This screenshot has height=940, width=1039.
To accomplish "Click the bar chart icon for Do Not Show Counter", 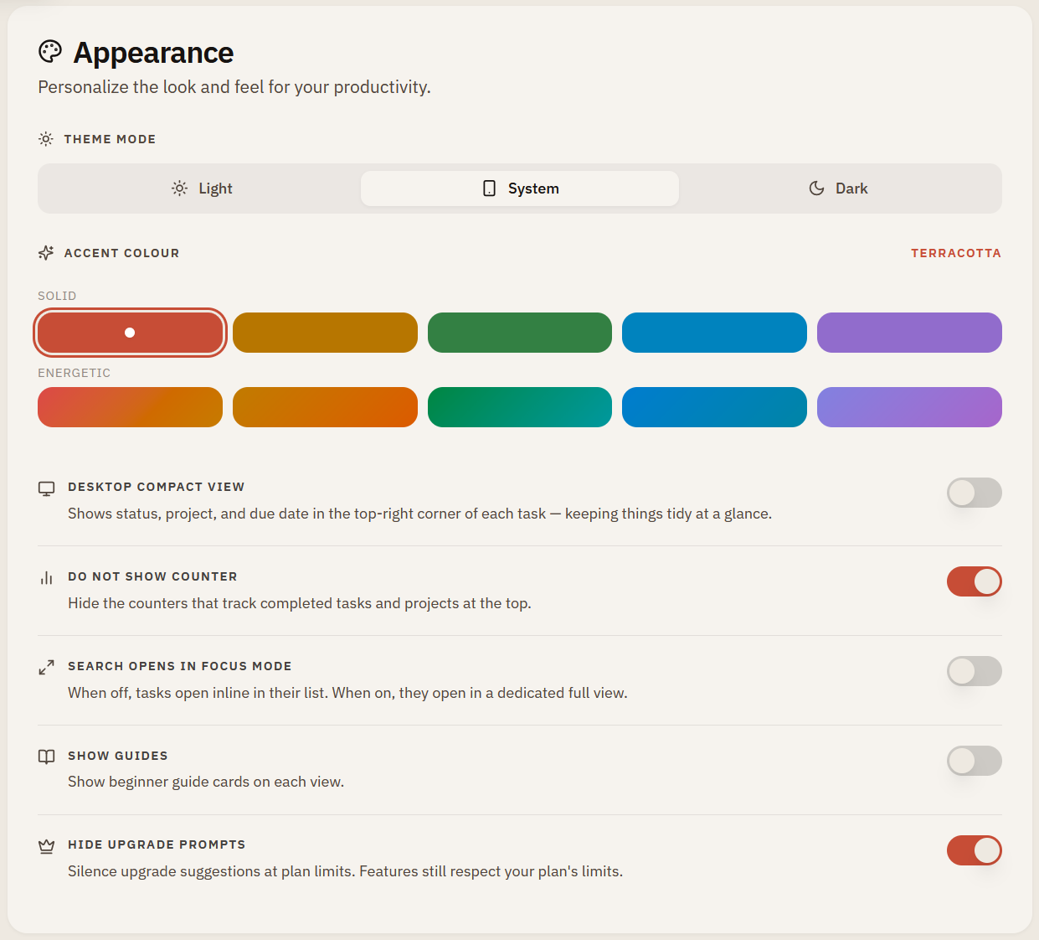I will point(47,578).
